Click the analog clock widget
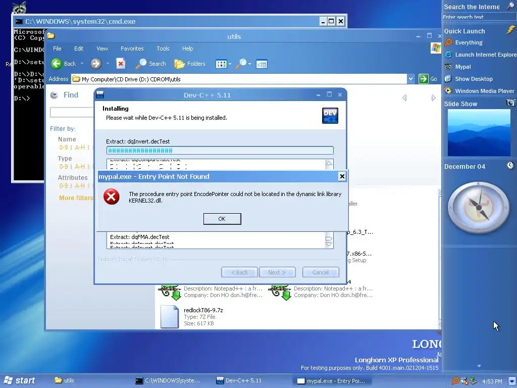The image size is (517, 388). point(478,207)
